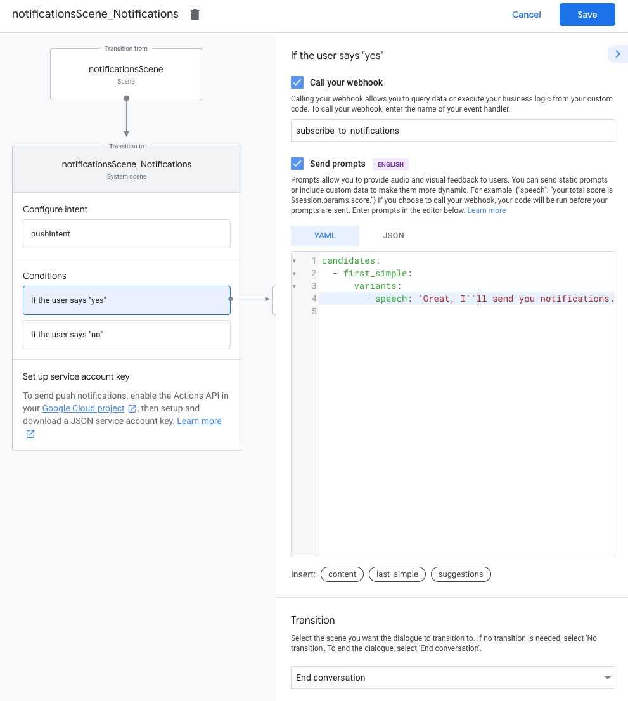Open external link icon beside Google Cloud project
The height and width of the screenshot is (701, 628).
pyautogui.click(x=132, y=409)
